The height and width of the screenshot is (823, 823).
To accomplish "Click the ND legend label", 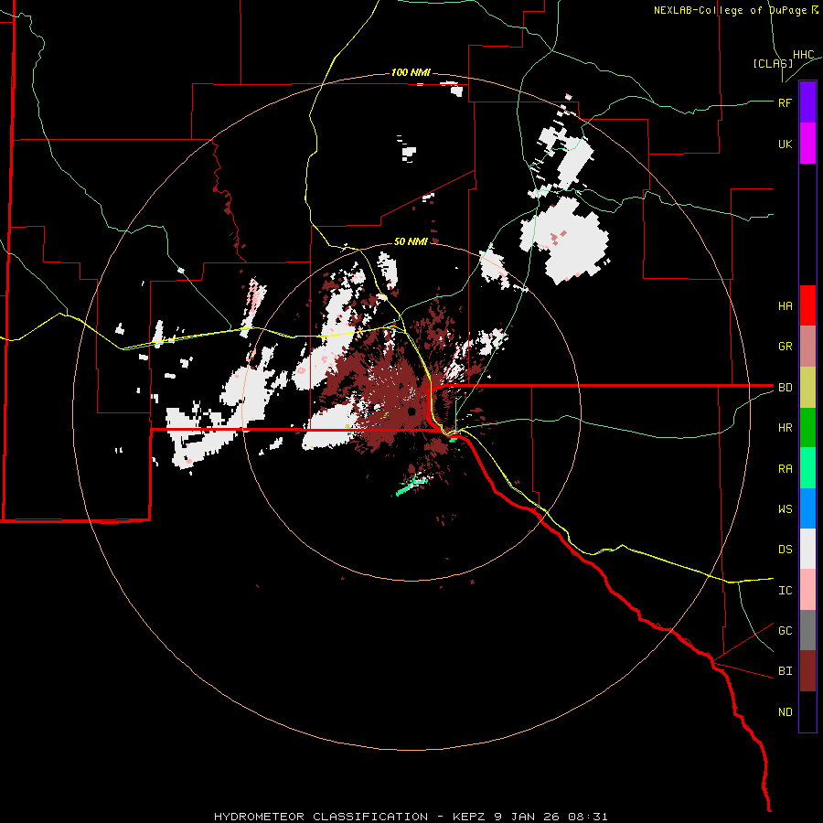I will click(785, 712).
